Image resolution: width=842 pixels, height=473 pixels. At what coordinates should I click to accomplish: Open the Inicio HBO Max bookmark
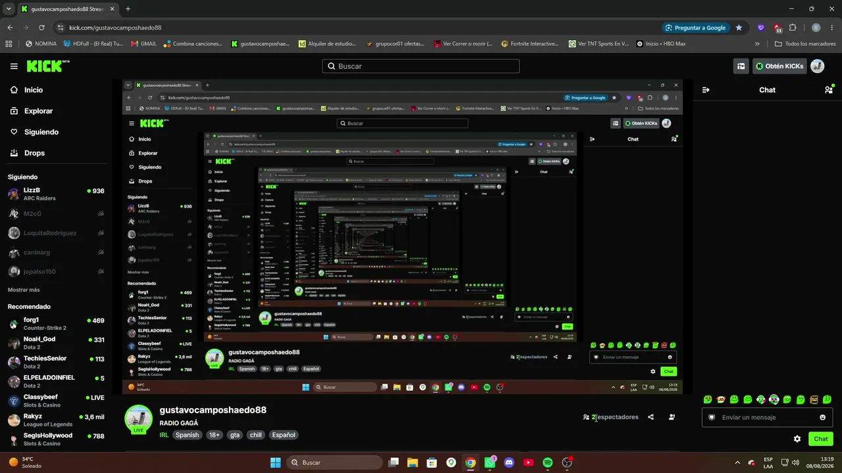coord(660,44)
